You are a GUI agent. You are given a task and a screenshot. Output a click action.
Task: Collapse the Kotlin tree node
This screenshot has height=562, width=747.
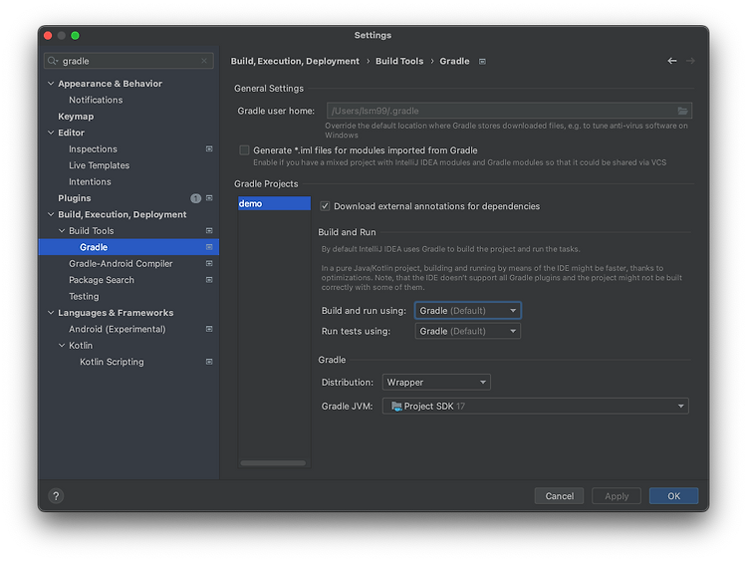click(x=62, y=346)
